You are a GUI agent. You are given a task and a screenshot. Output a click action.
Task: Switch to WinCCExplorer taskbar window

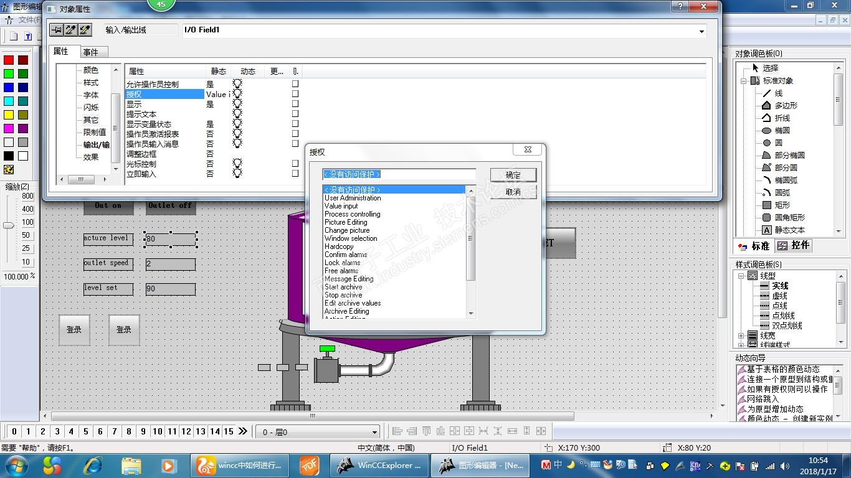[379, 466]
